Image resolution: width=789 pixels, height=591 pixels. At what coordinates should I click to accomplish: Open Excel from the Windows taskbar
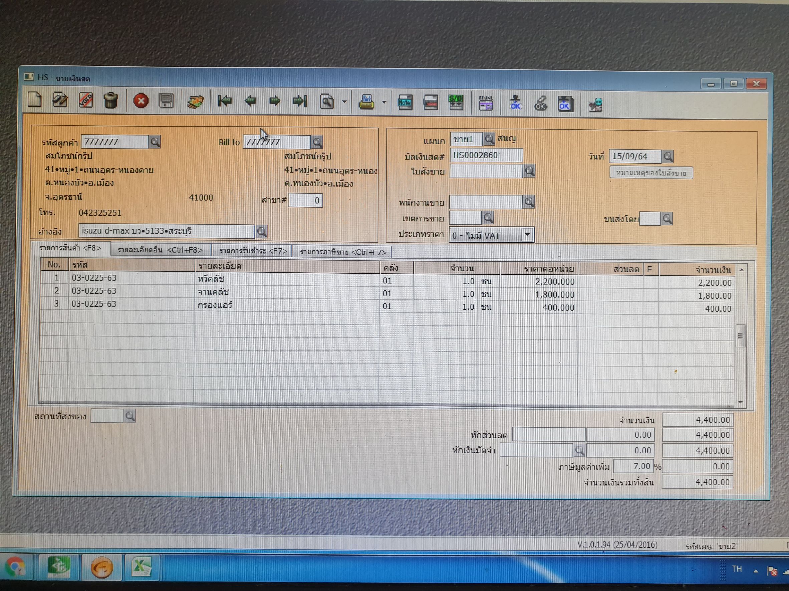pyautogui.click(x=142, y=567)
